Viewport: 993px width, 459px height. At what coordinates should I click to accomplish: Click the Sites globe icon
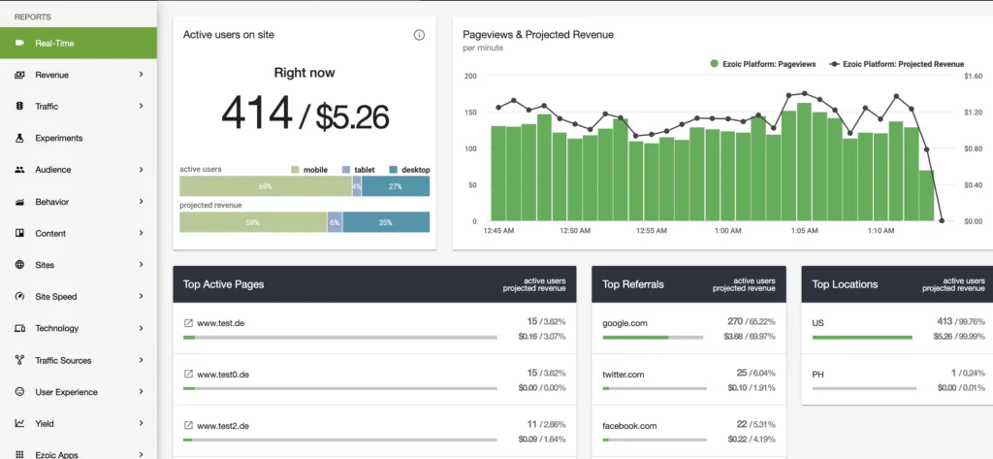click(x=19, y=265)
